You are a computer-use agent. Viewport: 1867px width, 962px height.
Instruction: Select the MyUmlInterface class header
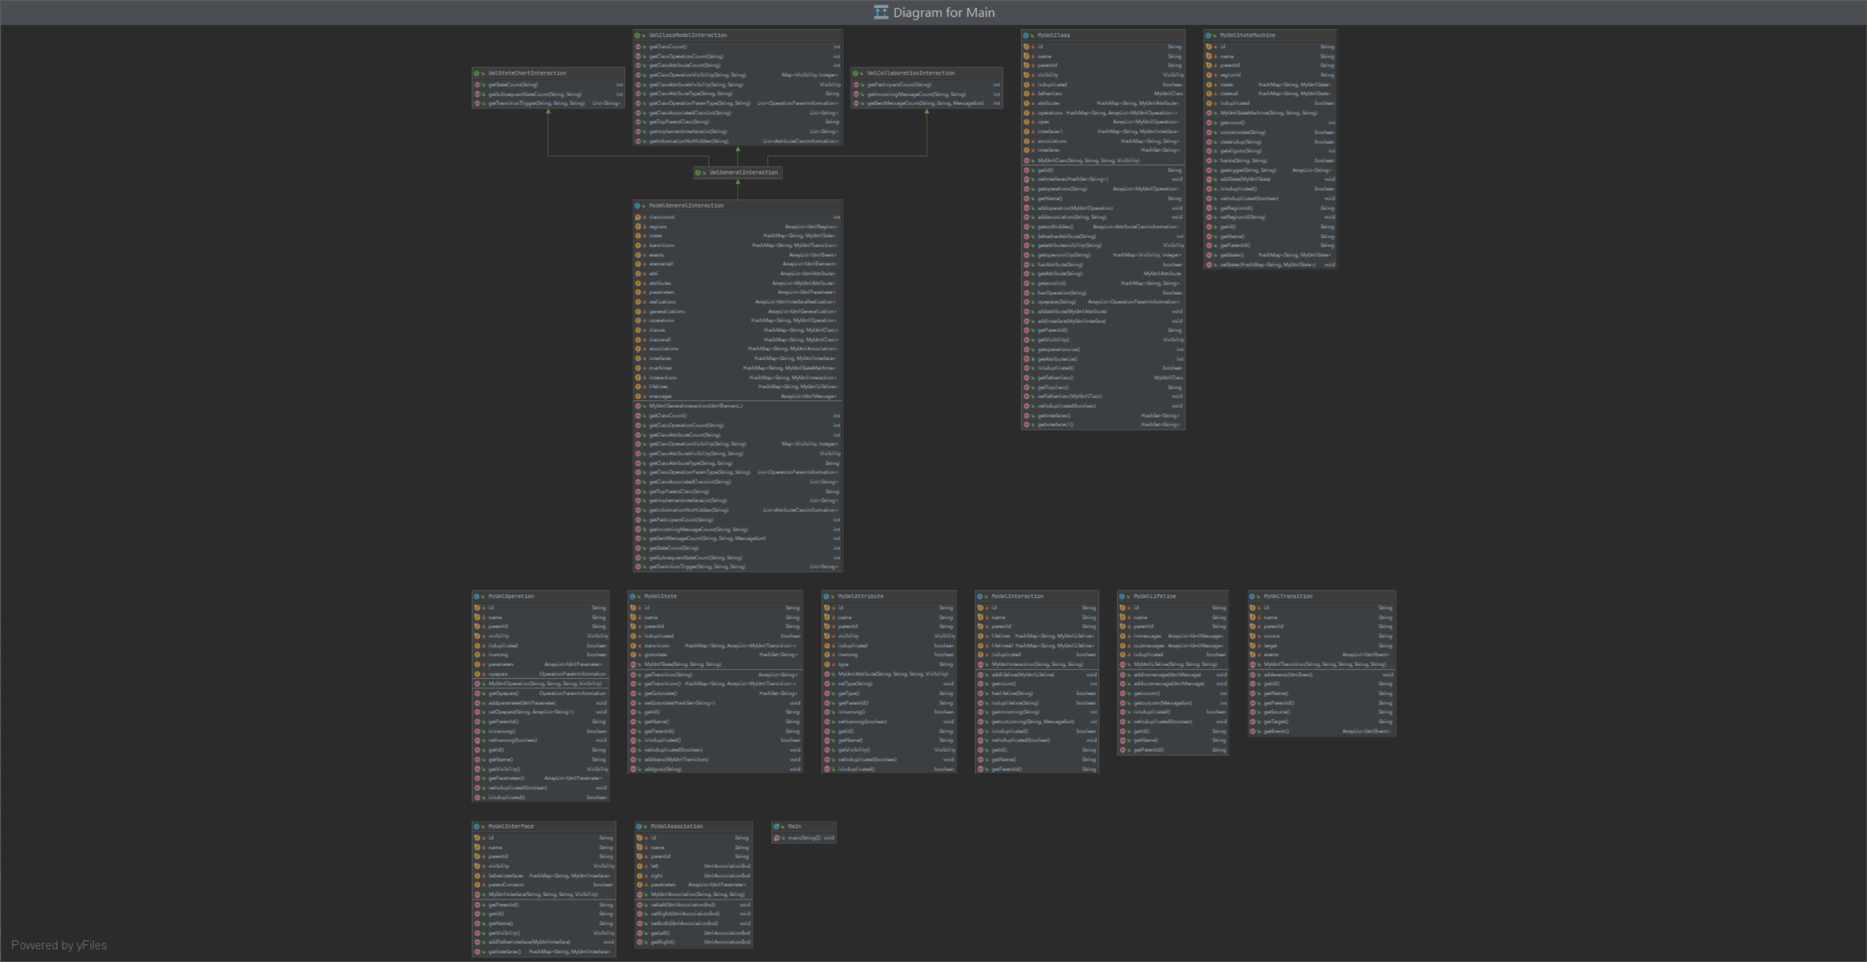tap(511, 826)
